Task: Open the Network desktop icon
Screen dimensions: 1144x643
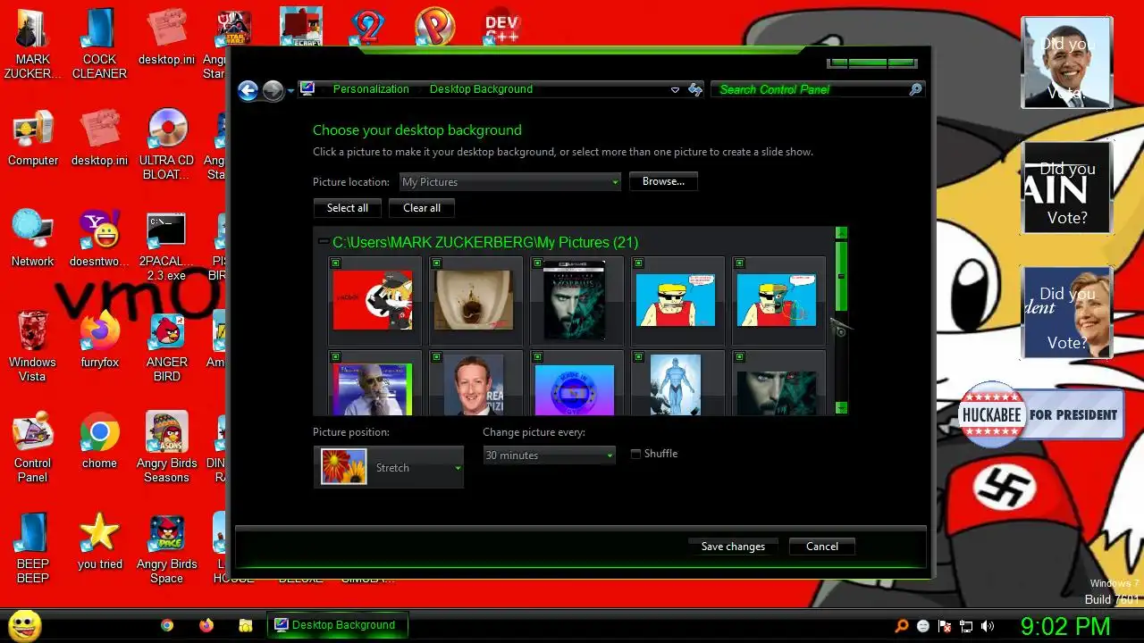Action: click(33, 238)
